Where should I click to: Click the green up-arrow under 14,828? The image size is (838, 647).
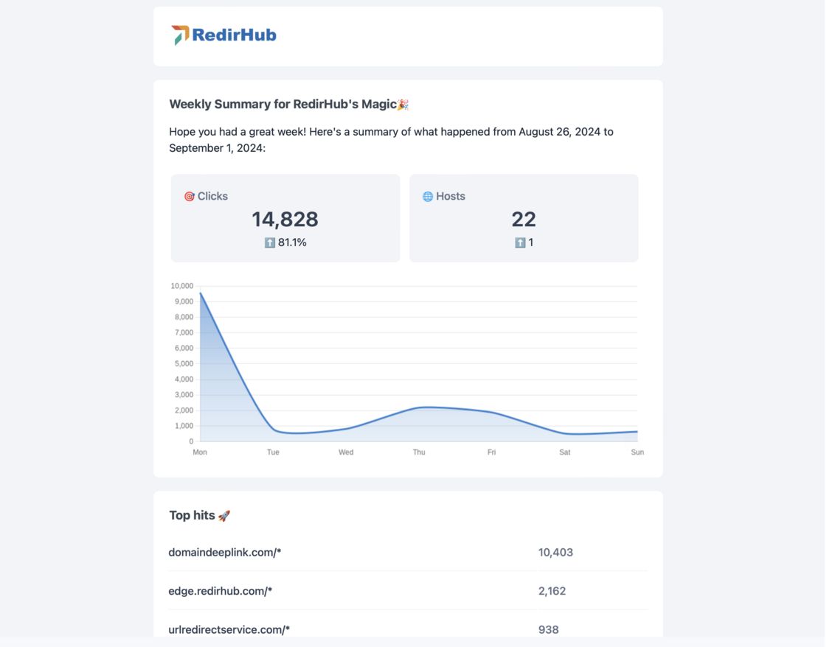269,242
